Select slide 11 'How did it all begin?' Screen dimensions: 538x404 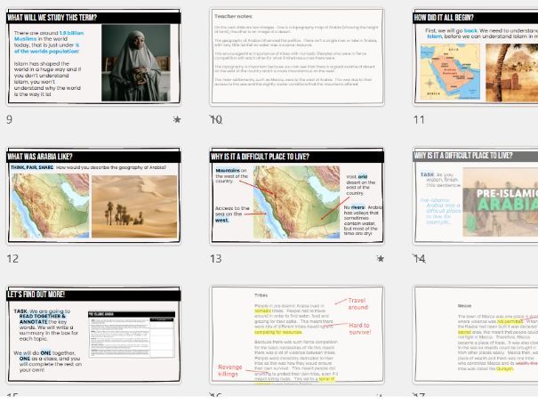pos(476,57)
